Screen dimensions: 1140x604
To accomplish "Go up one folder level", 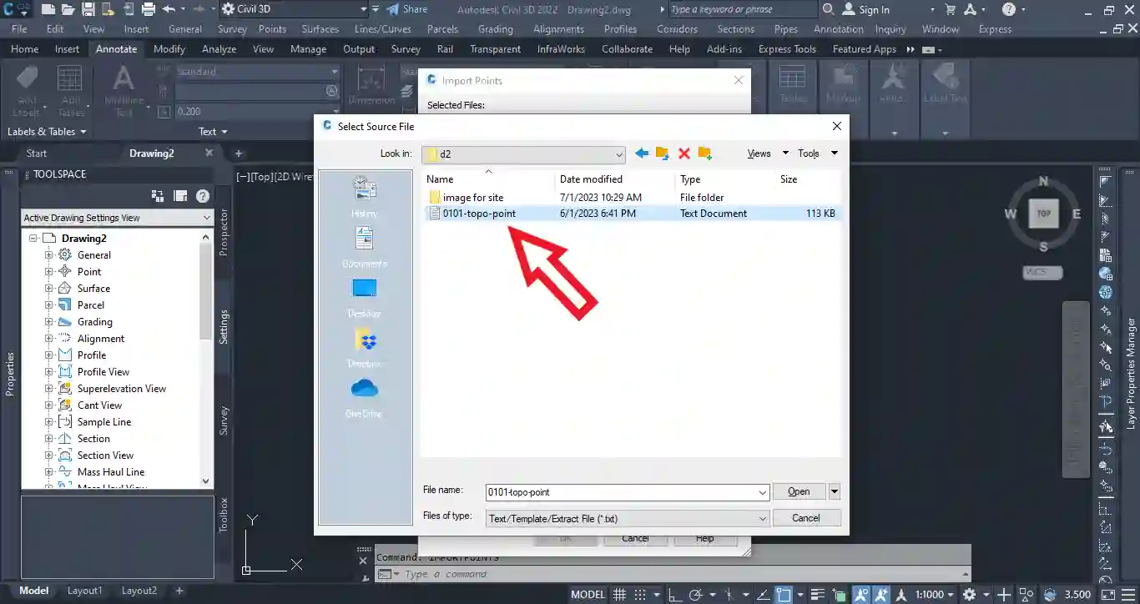I will [x=662, y=154].
